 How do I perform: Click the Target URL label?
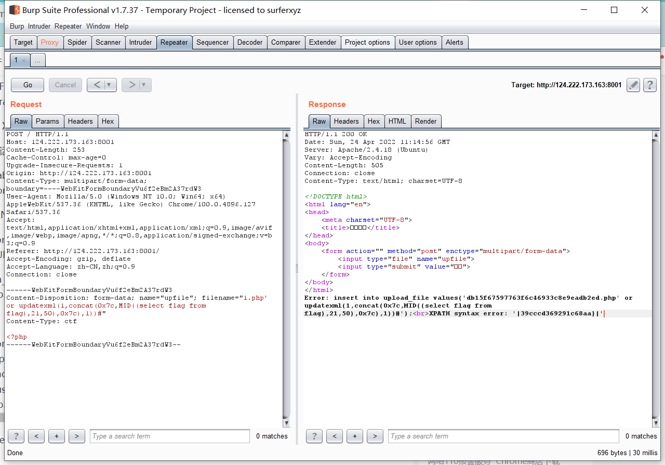coord(566,85)
